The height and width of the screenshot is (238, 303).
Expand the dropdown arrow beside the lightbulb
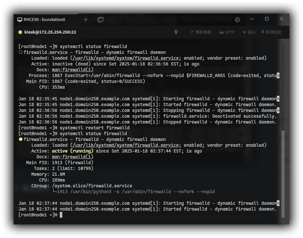181,32
